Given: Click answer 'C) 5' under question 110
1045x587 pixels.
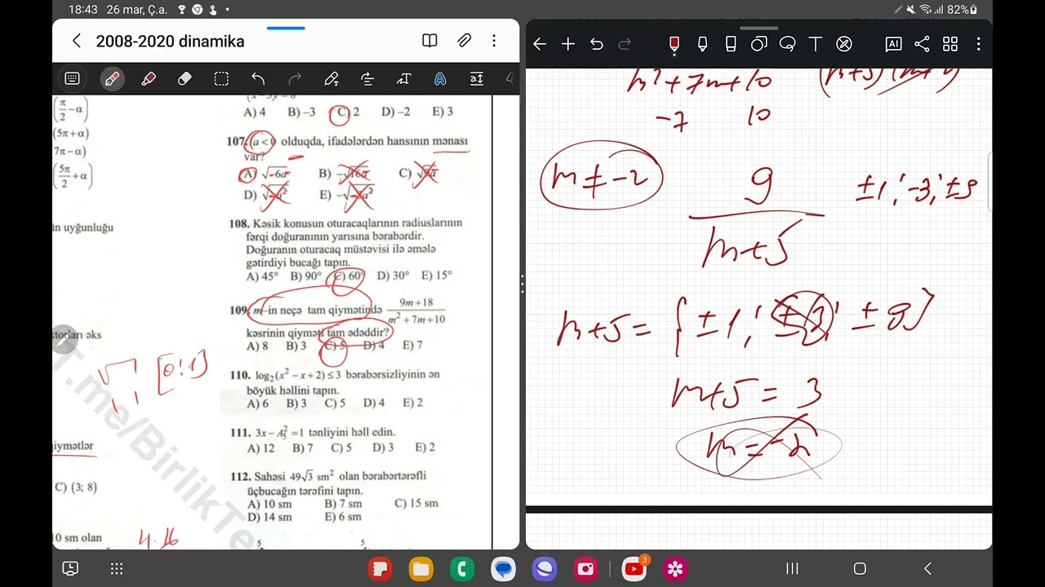Looking at the screenshot, I should point(335,403).
